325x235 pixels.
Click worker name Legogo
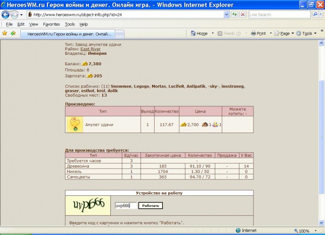point(141,87)
